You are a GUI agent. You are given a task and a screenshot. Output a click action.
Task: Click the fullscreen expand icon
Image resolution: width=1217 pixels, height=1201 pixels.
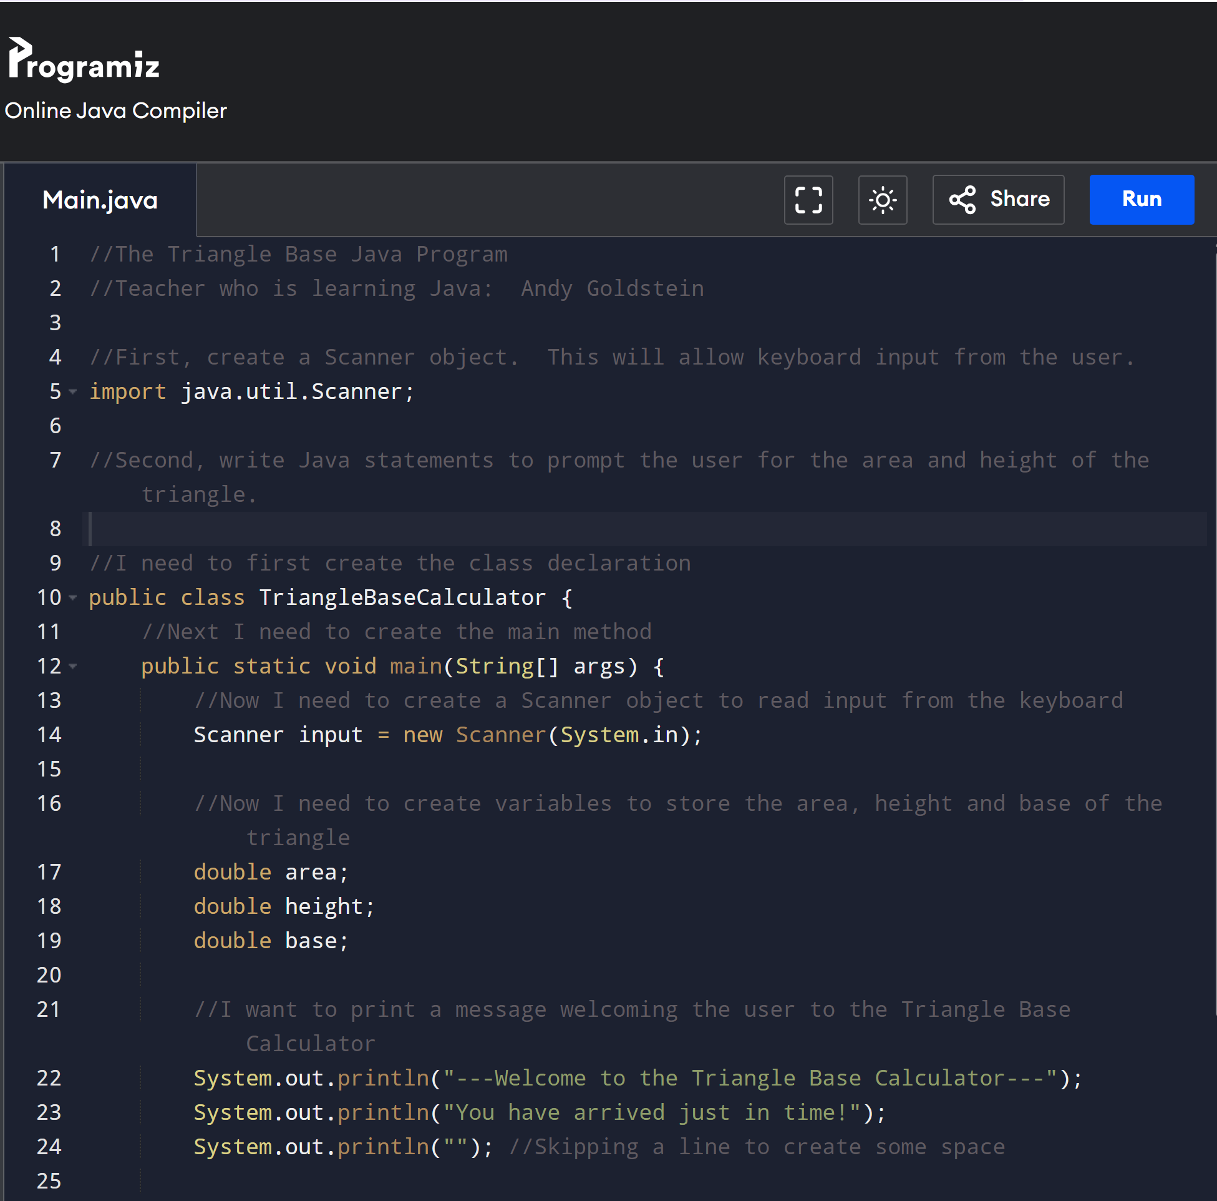pos(808,200)
